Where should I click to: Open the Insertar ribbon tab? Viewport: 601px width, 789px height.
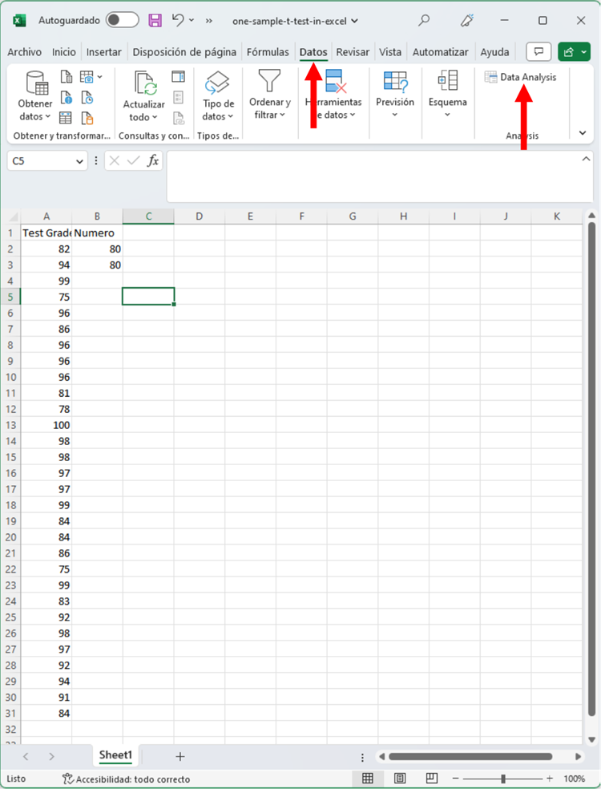tap(104, 52)
